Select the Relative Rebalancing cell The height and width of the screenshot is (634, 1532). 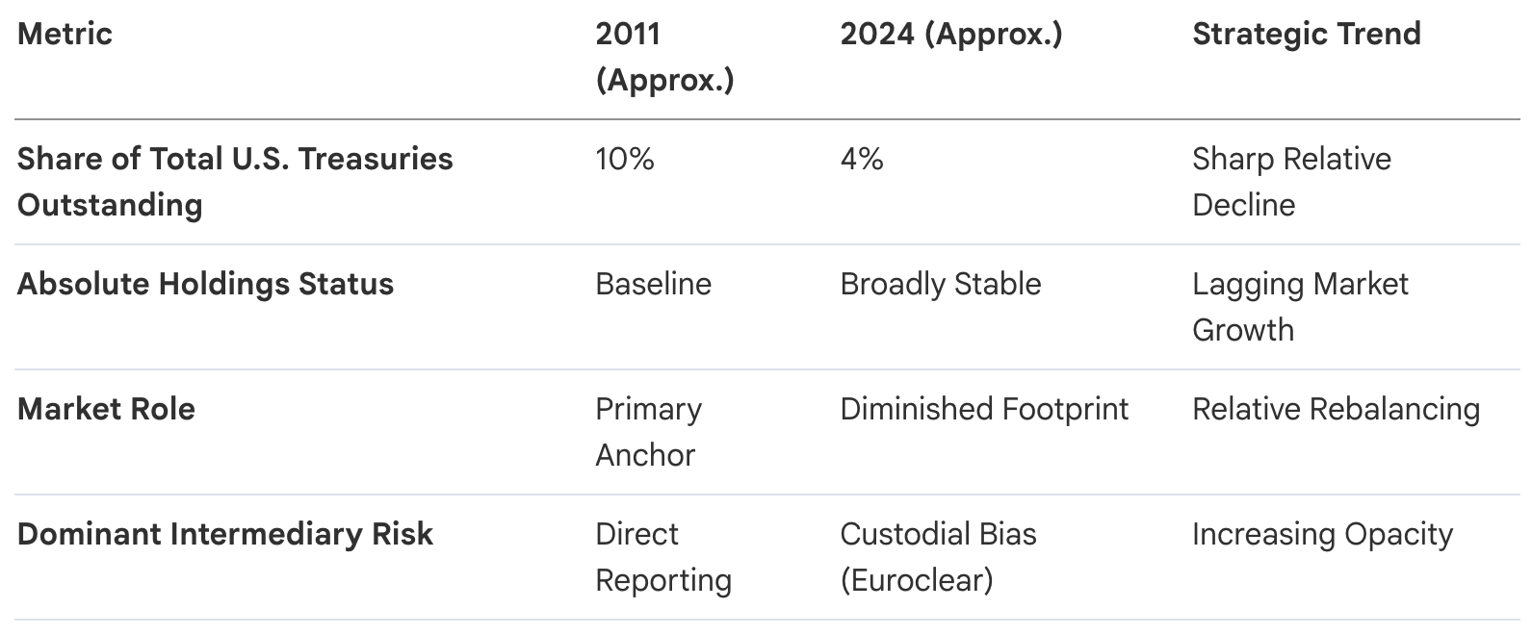click(x=1336, y=409)
